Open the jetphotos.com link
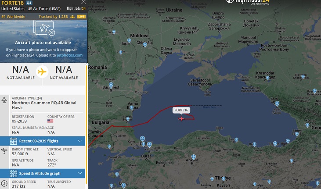Image resolution: width=321 pixels, height=189 pixels. (x=70, y=55)
